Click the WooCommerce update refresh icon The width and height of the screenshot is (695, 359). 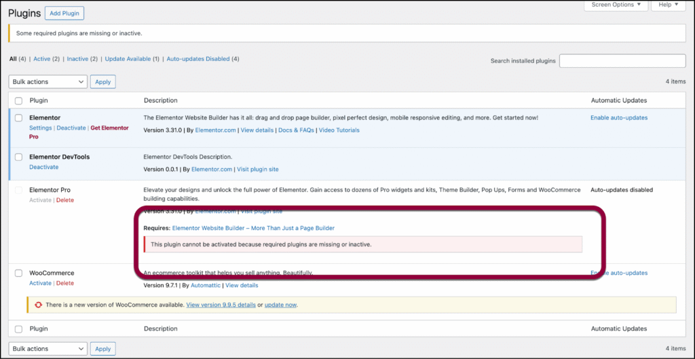[x=38, y=305]
